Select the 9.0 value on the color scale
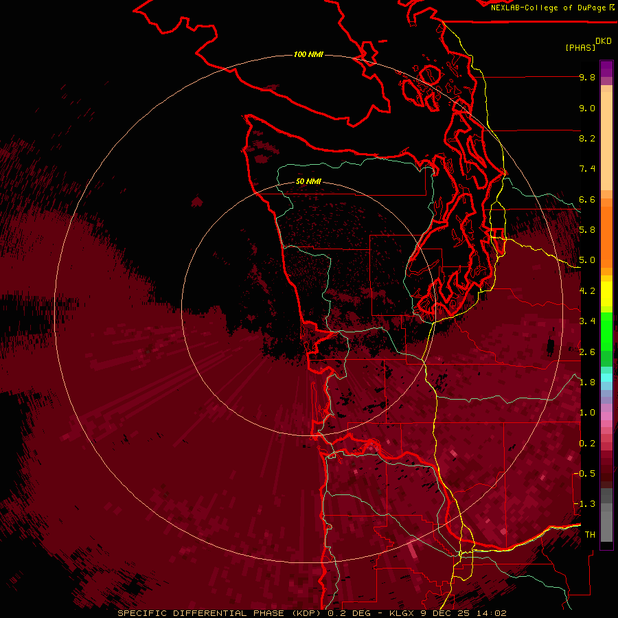The height and width of the screenshot is (618, 618). point(587,108)
